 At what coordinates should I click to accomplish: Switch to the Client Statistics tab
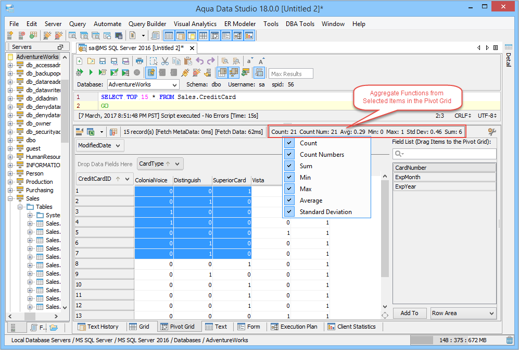tap(351, 327)
